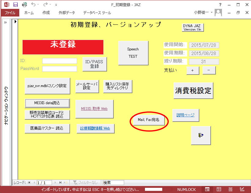Open the ファイル tab
This screenshot has width=251, height=193.
coord(10,13)
